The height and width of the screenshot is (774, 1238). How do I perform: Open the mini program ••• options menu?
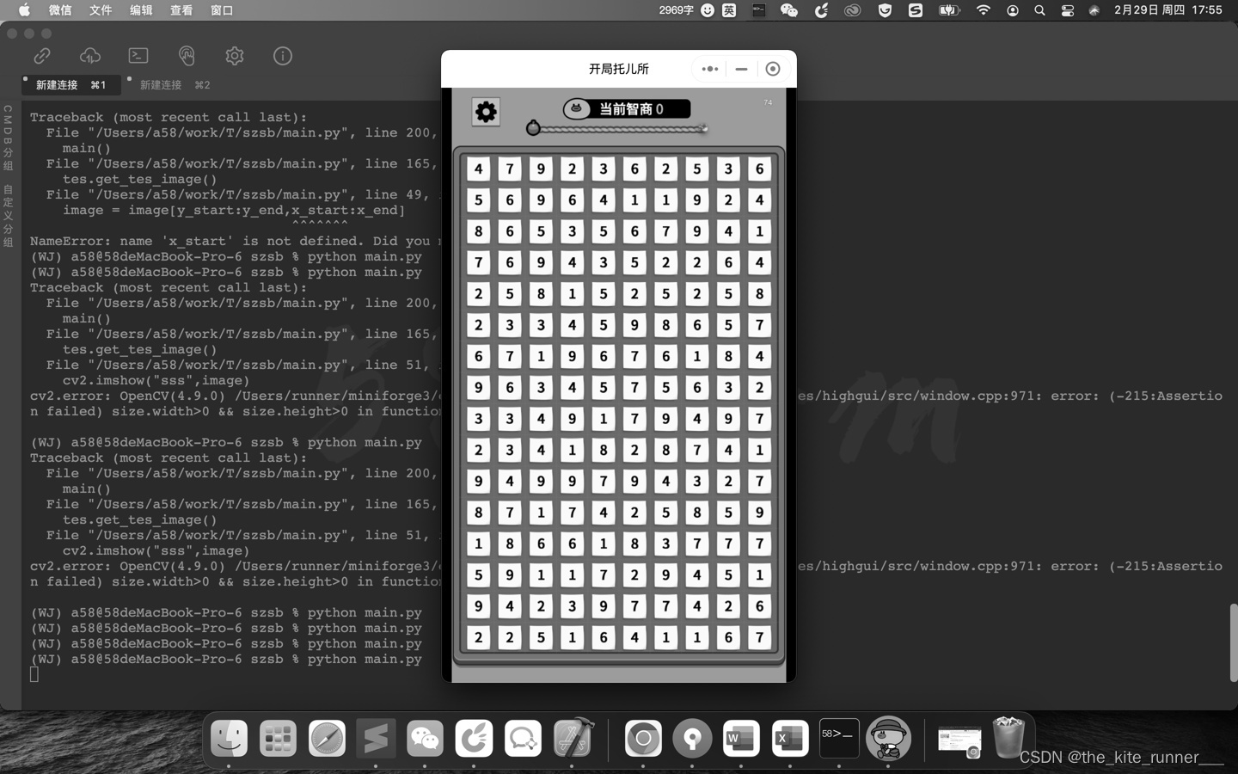709,69
